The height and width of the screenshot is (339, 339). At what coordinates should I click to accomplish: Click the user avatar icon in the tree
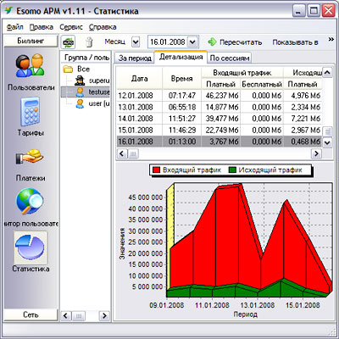pyautogui.click(x=80, y=103)
